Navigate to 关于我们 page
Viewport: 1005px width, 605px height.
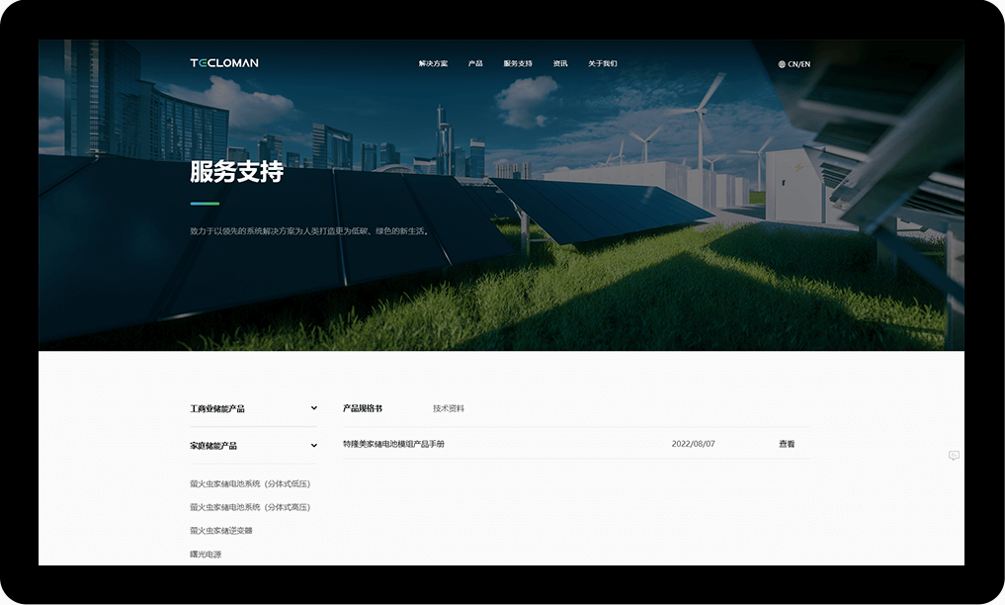[603, 64]
